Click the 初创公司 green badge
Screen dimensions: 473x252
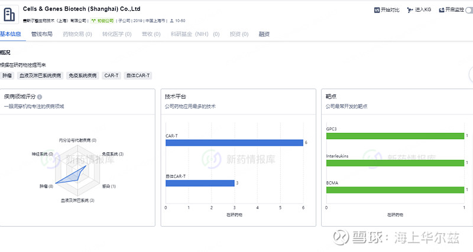(x=102, y=21)
